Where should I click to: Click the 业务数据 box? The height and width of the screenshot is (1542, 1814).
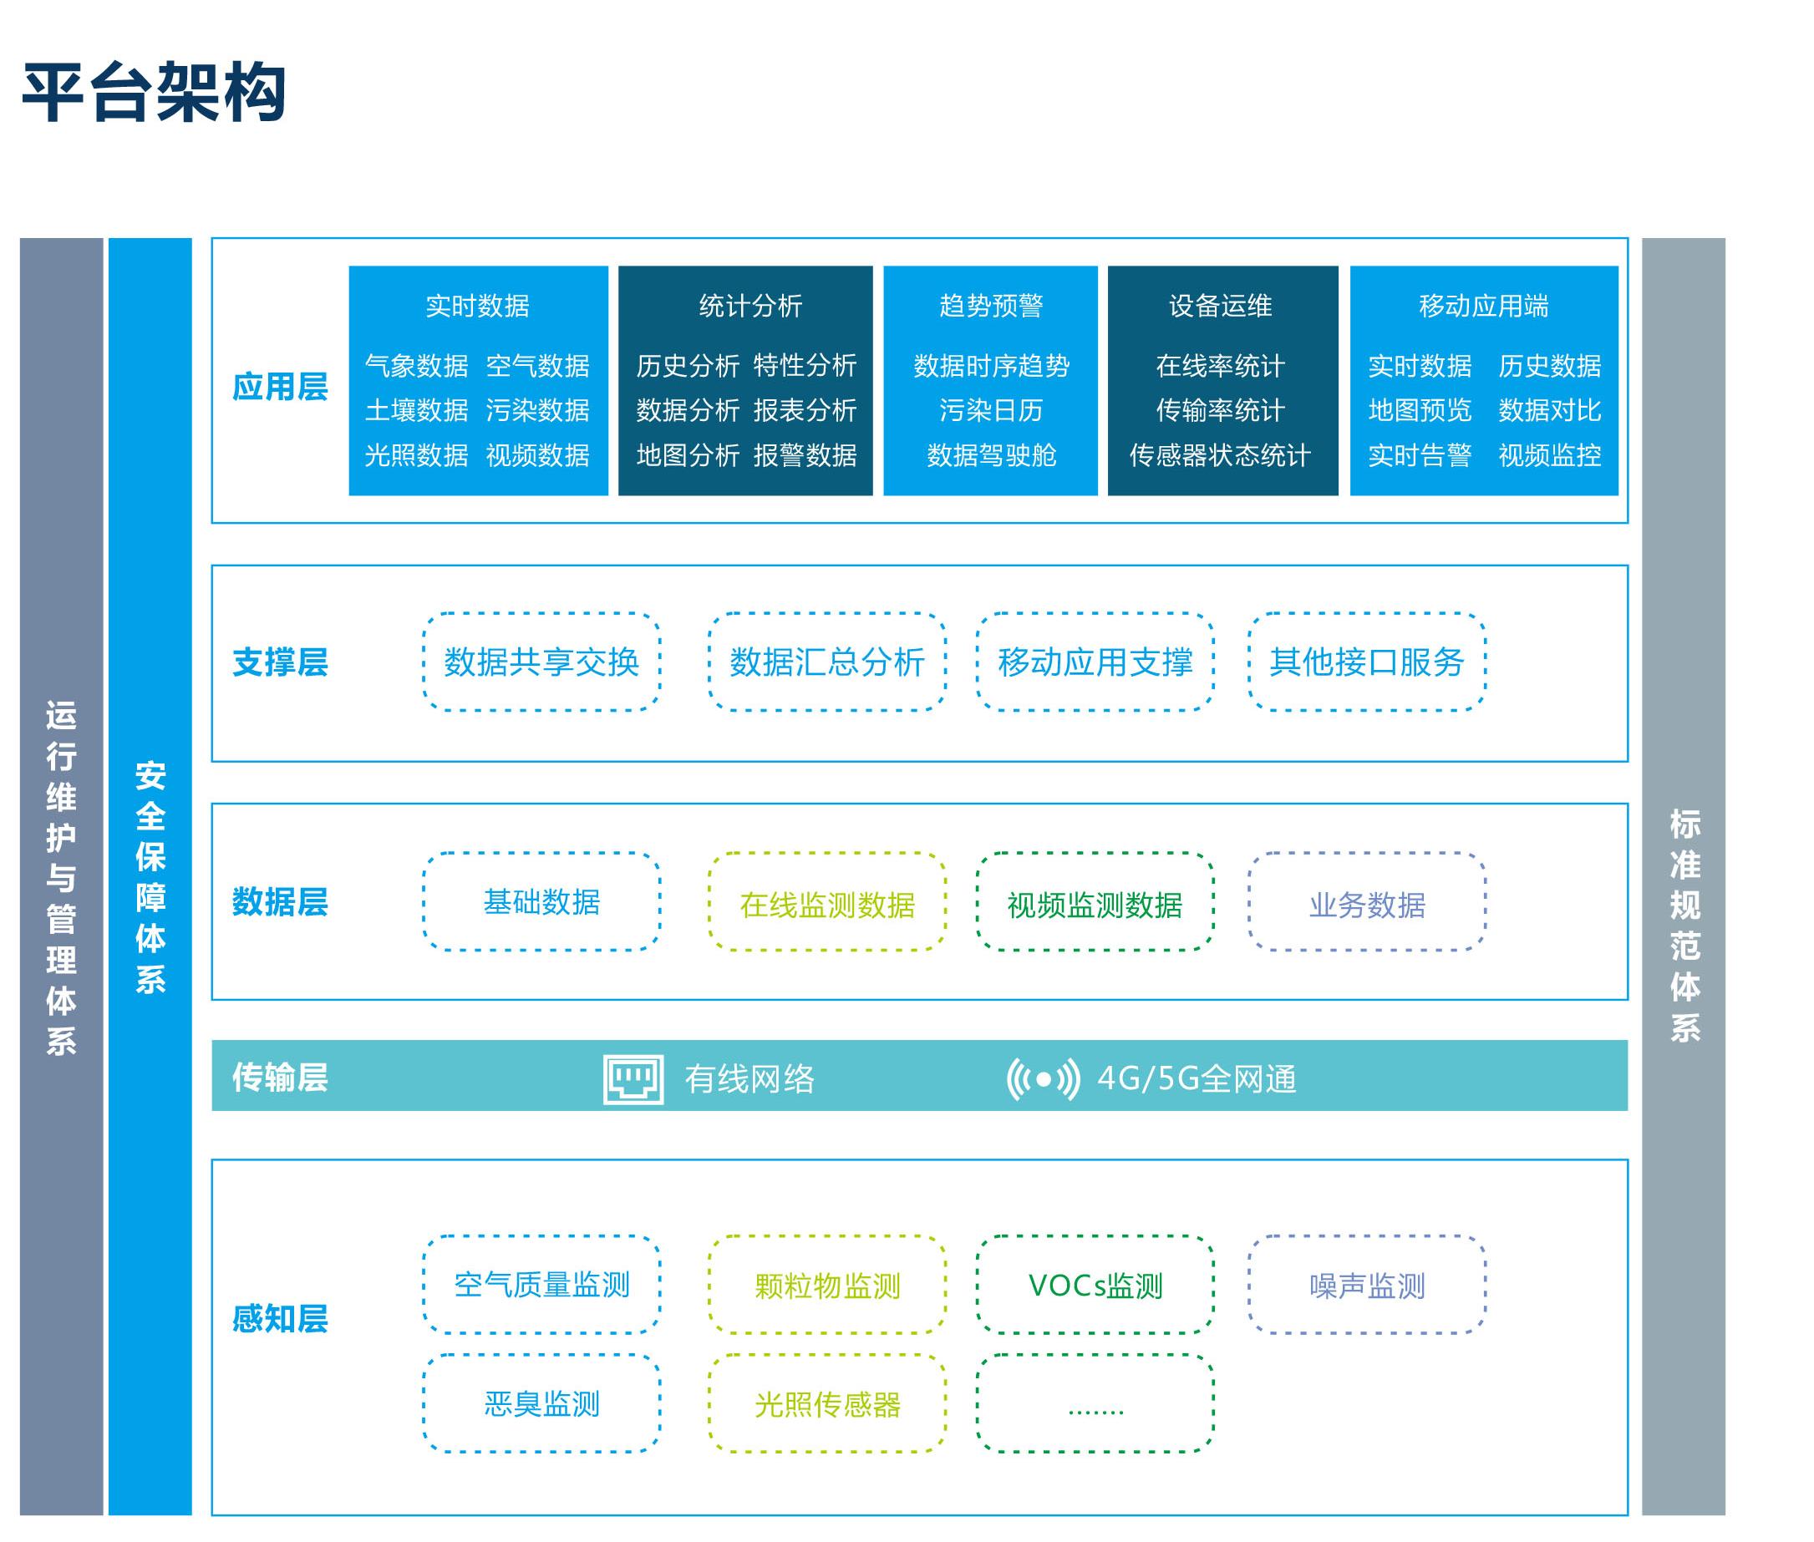1366,901
